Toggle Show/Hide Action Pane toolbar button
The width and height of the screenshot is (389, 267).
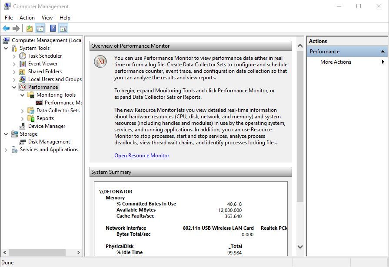(x=63, y=29)
